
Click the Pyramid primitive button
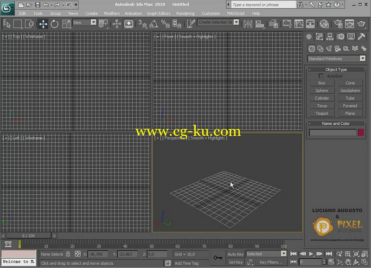point(350,106)
